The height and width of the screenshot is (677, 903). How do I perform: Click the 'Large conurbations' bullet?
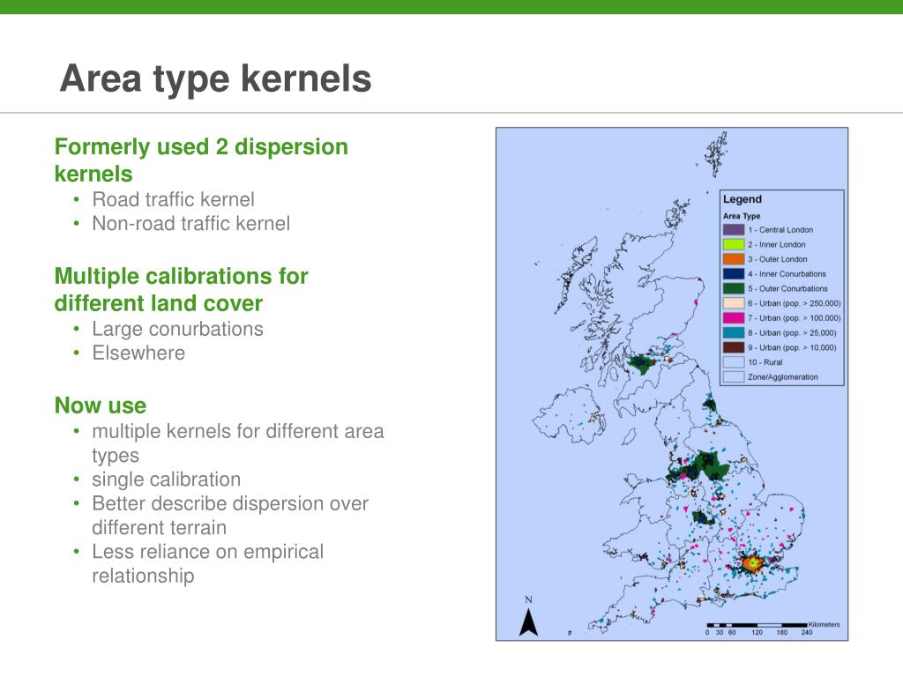(177, 329)
